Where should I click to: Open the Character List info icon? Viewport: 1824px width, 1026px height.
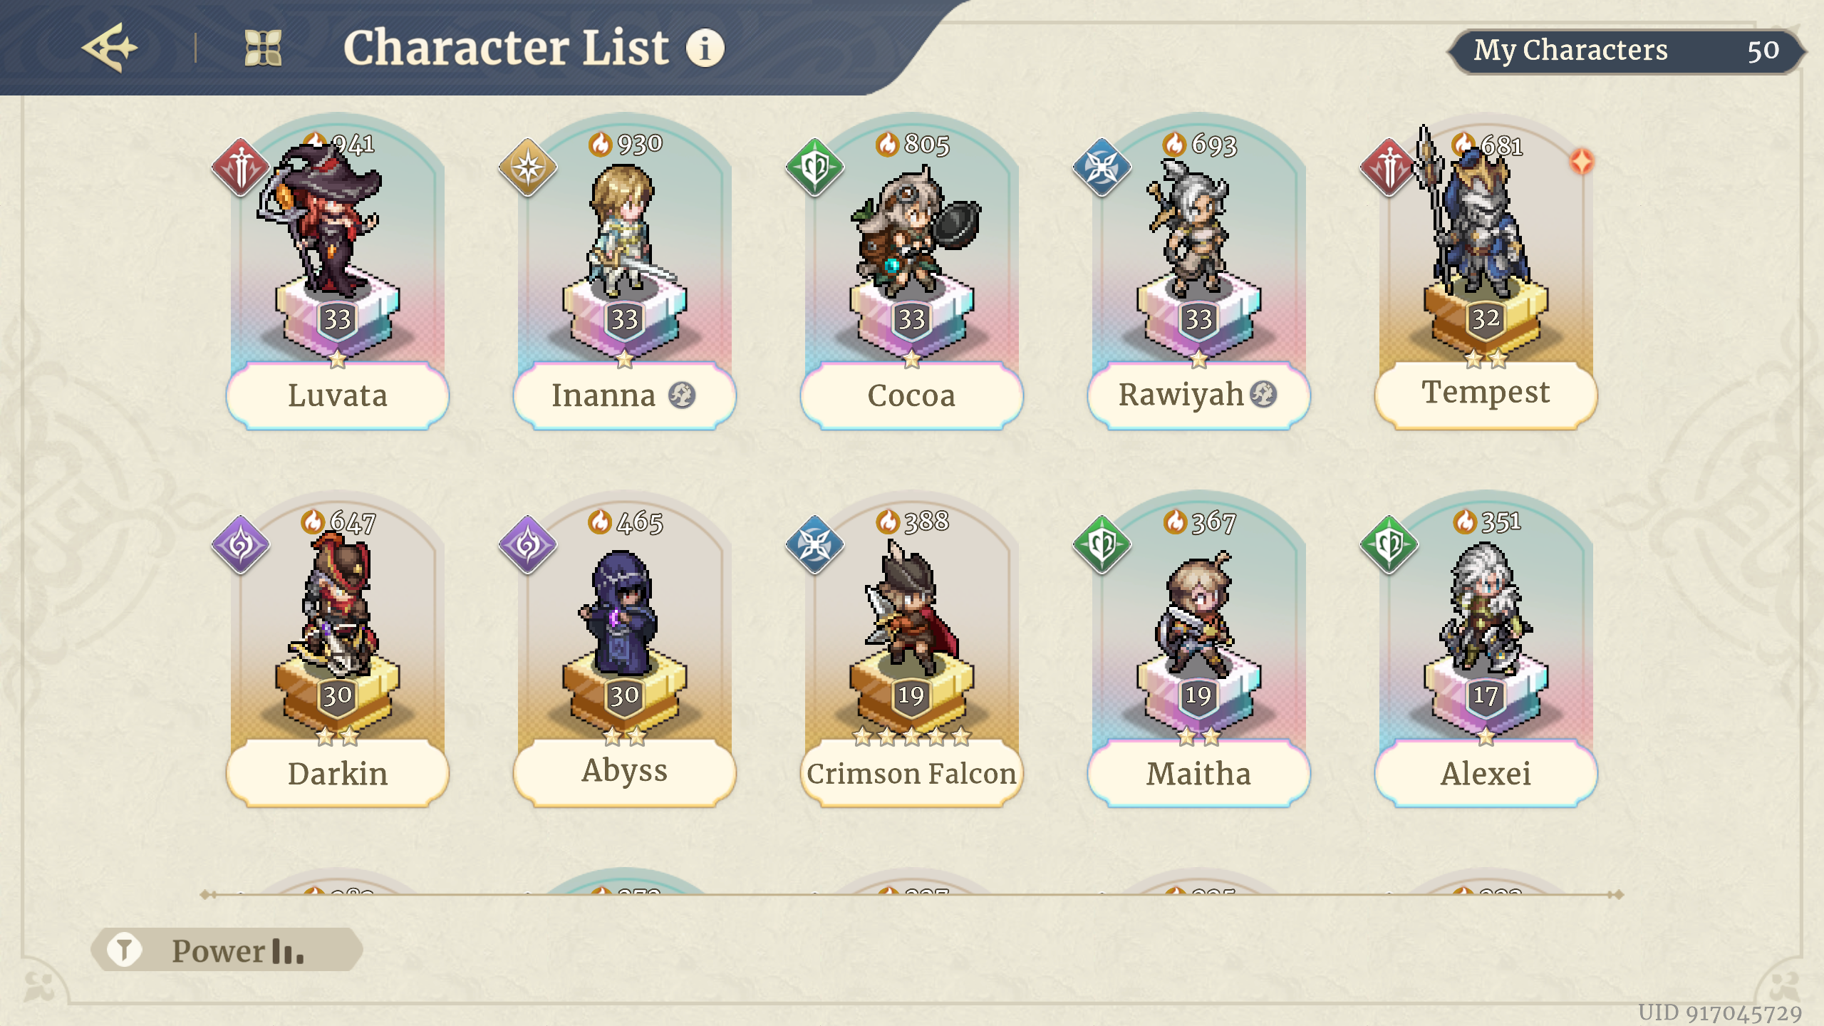pyautogui.click(x=705, y=48)
